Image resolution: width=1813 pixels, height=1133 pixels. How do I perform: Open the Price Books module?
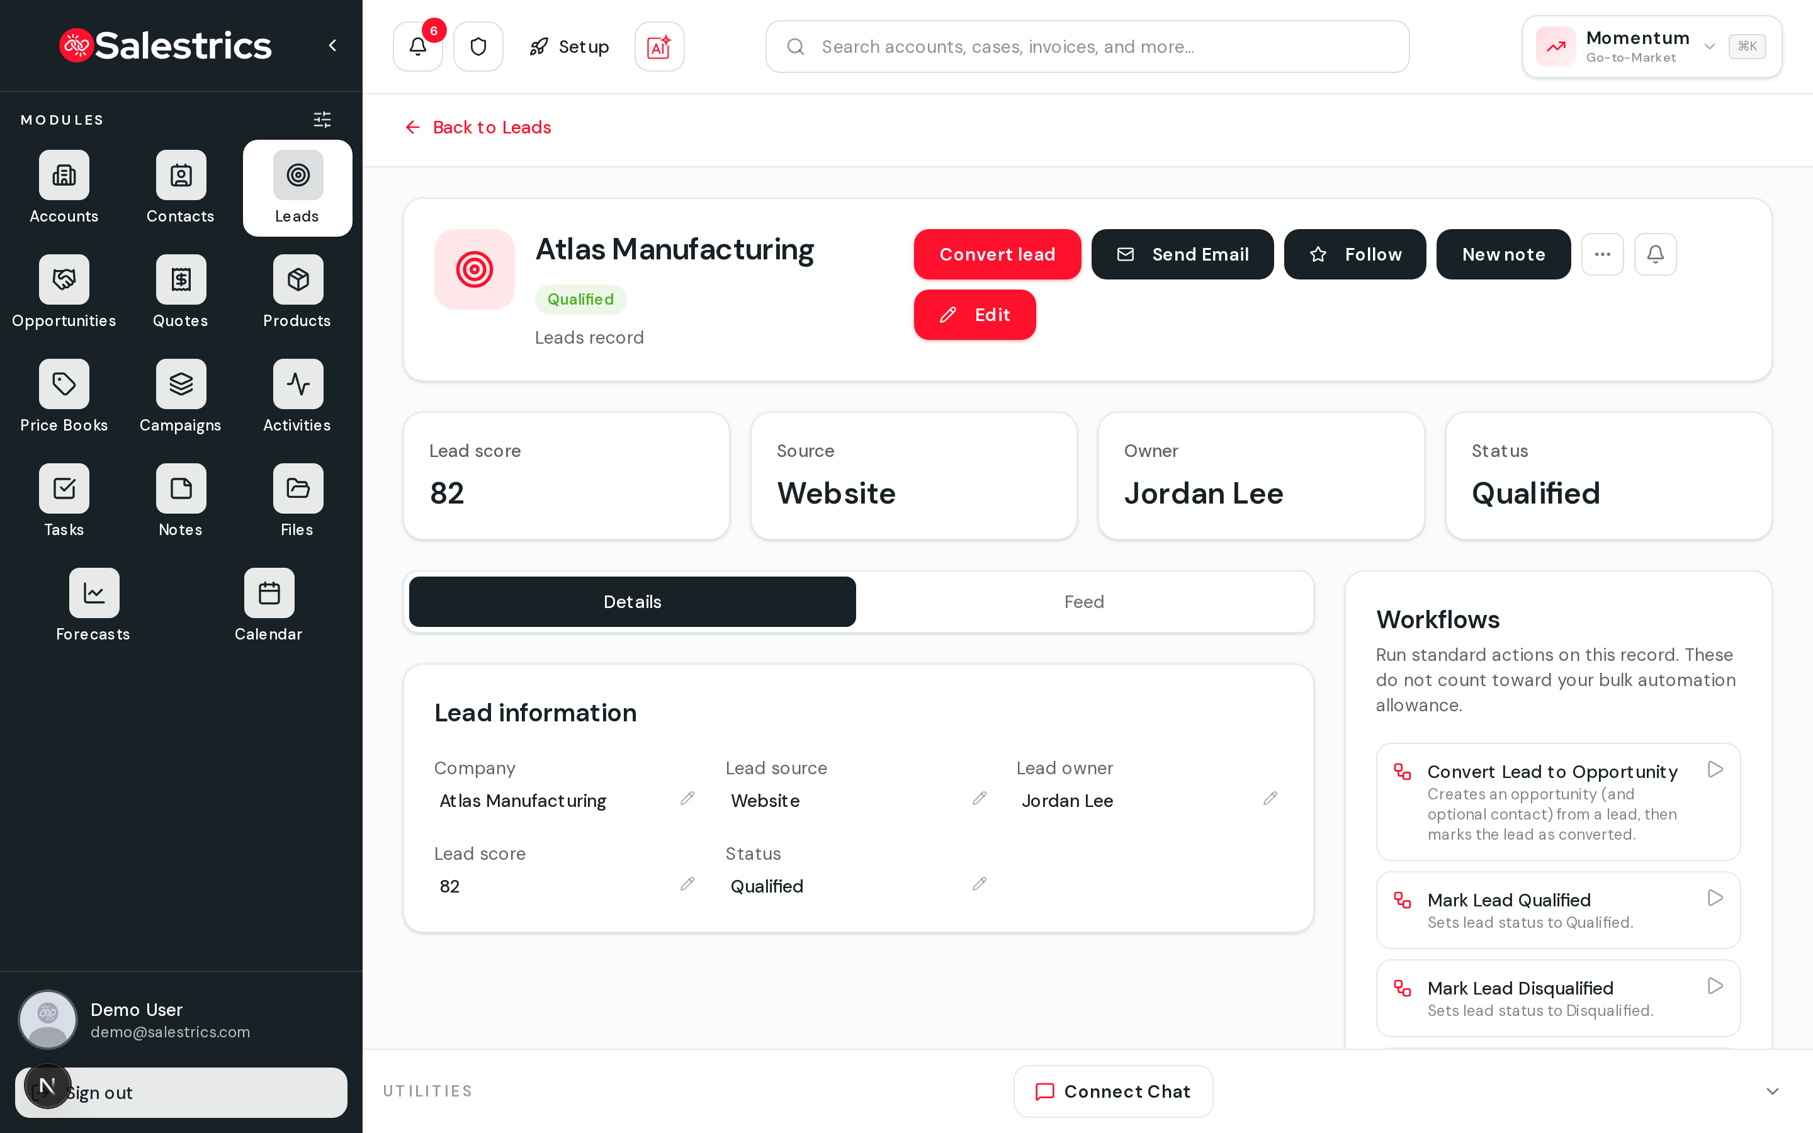64,397
